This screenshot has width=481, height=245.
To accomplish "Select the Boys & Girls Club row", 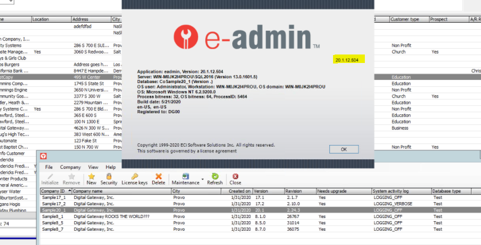I will (x=61, y=58).
